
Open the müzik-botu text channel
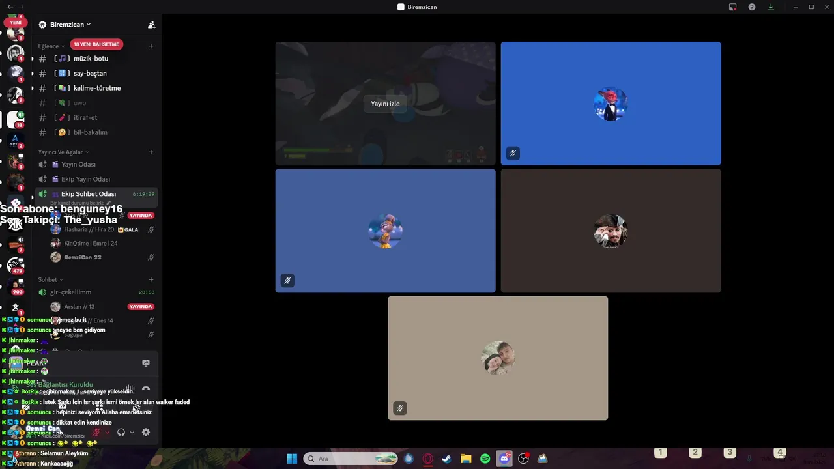[x=96, y=59]
